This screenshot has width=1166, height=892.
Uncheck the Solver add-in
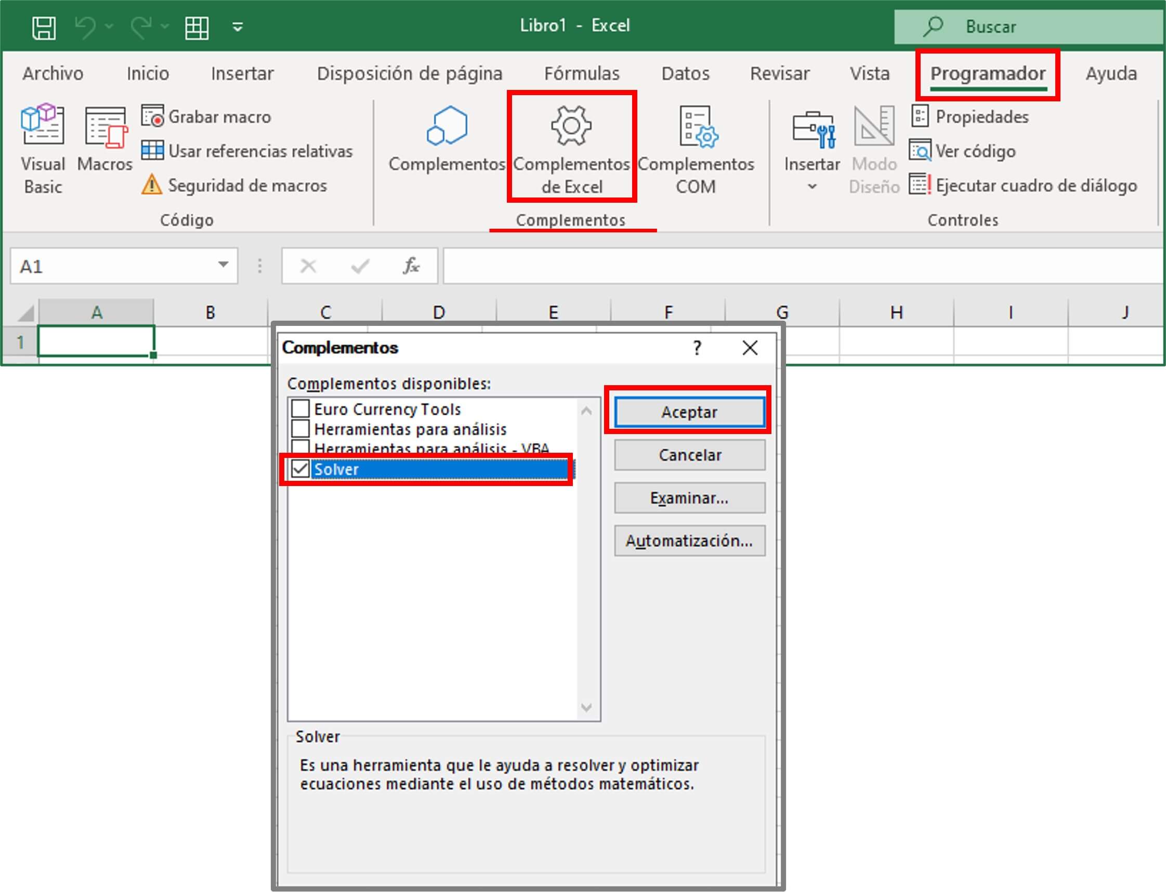[301, 469]
